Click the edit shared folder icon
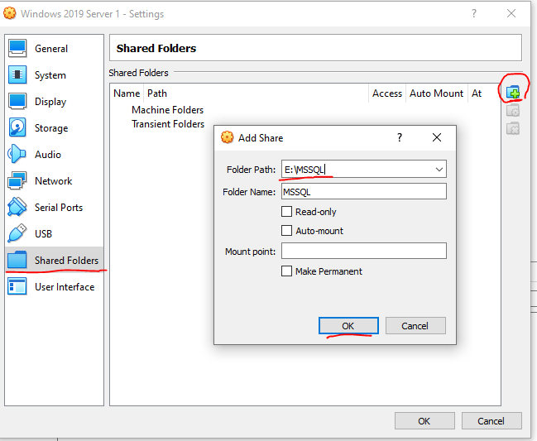The height and width of the screenshot is (441, 537). [513, 111]
